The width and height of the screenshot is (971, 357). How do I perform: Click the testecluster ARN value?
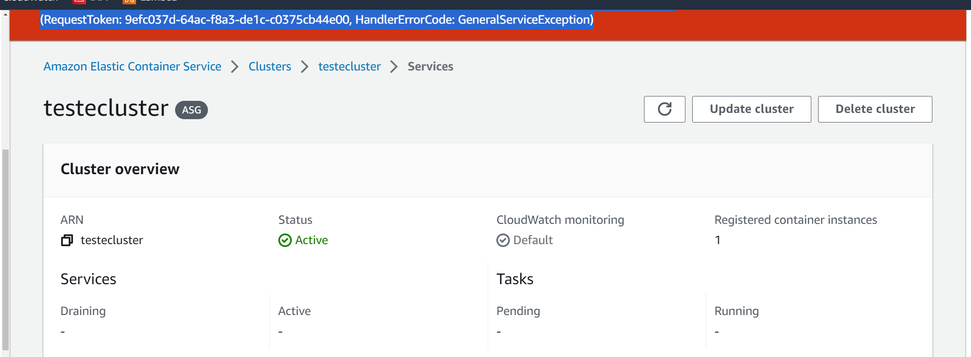[x=112, y=240]
